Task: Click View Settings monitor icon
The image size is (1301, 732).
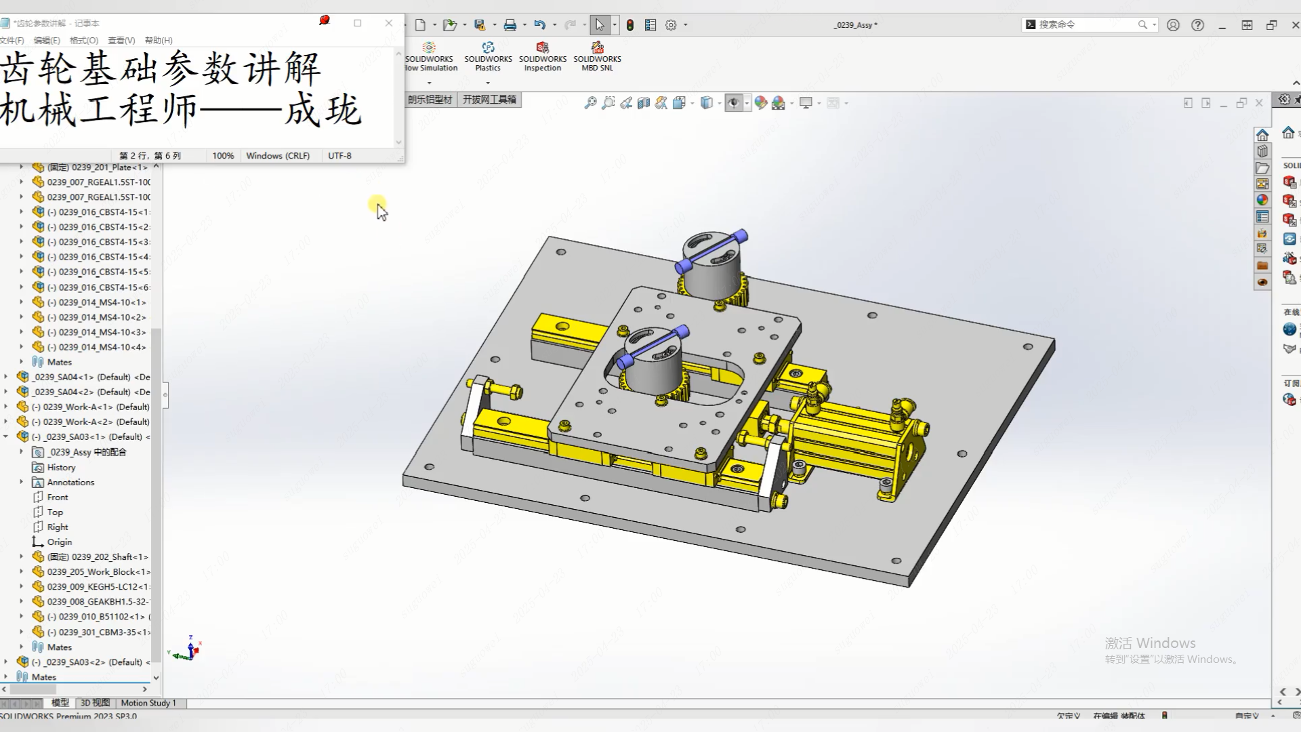Action: click(806, 103)
